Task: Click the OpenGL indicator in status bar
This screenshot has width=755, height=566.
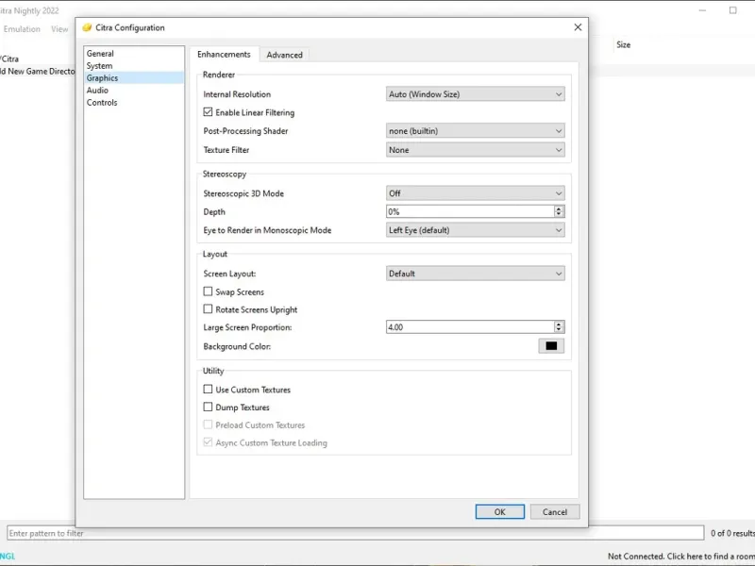Action: coord(8,557)
